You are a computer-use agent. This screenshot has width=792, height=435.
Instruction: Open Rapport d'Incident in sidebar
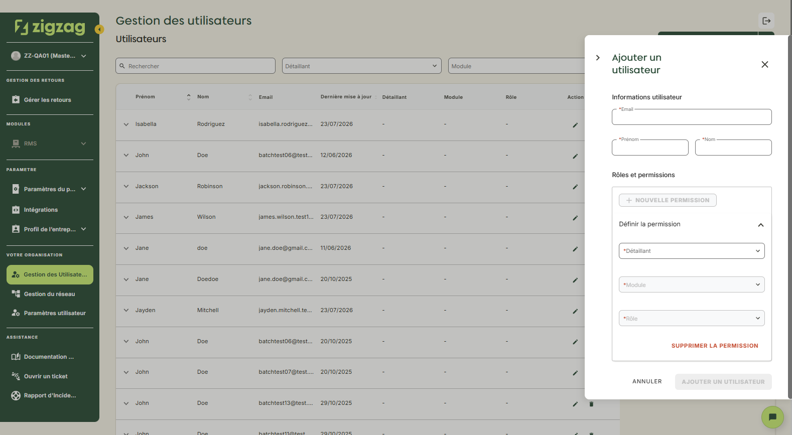[50, 395]
